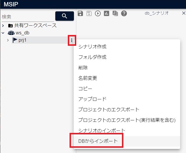The height and width of the screenshot is (153, 186).
Task: Expand the 共有ワークスペース tree node
Action: [3, 25]
